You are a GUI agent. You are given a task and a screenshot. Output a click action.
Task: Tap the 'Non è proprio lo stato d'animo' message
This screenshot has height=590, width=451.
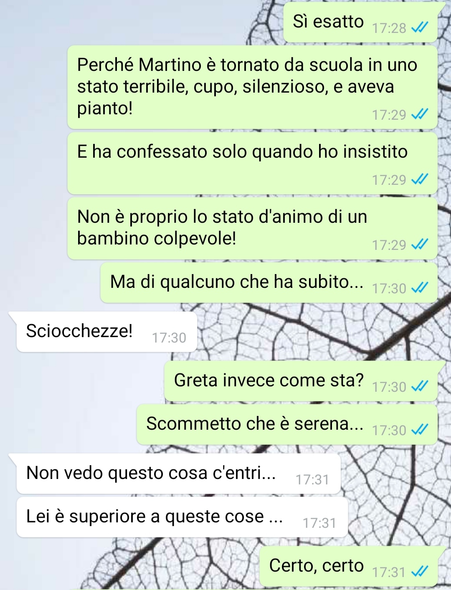click(x=252, y=229)
